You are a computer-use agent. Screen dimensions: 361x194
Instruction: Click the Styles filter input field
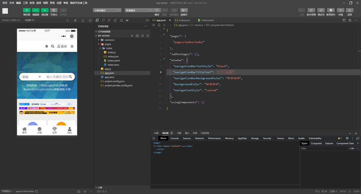coord(323,148)
